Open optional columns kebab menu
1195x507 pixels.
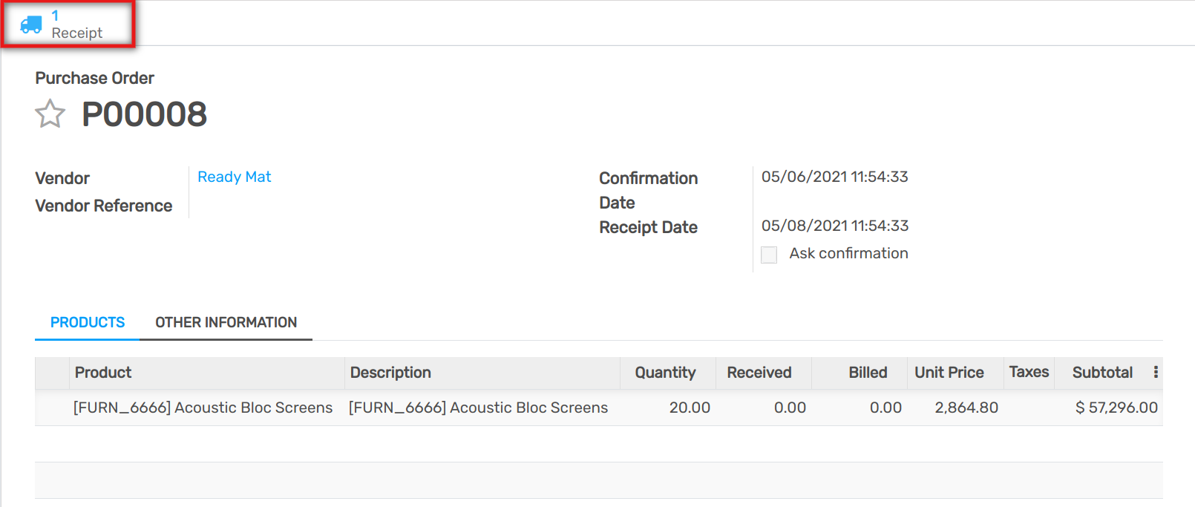(1156, 373)
